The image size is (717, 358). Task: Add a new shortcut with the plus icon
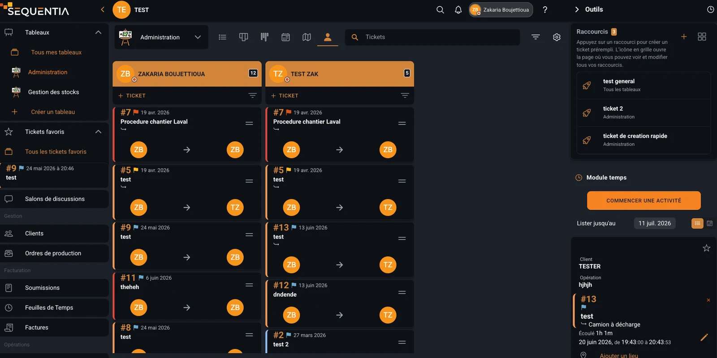[684, 37]
